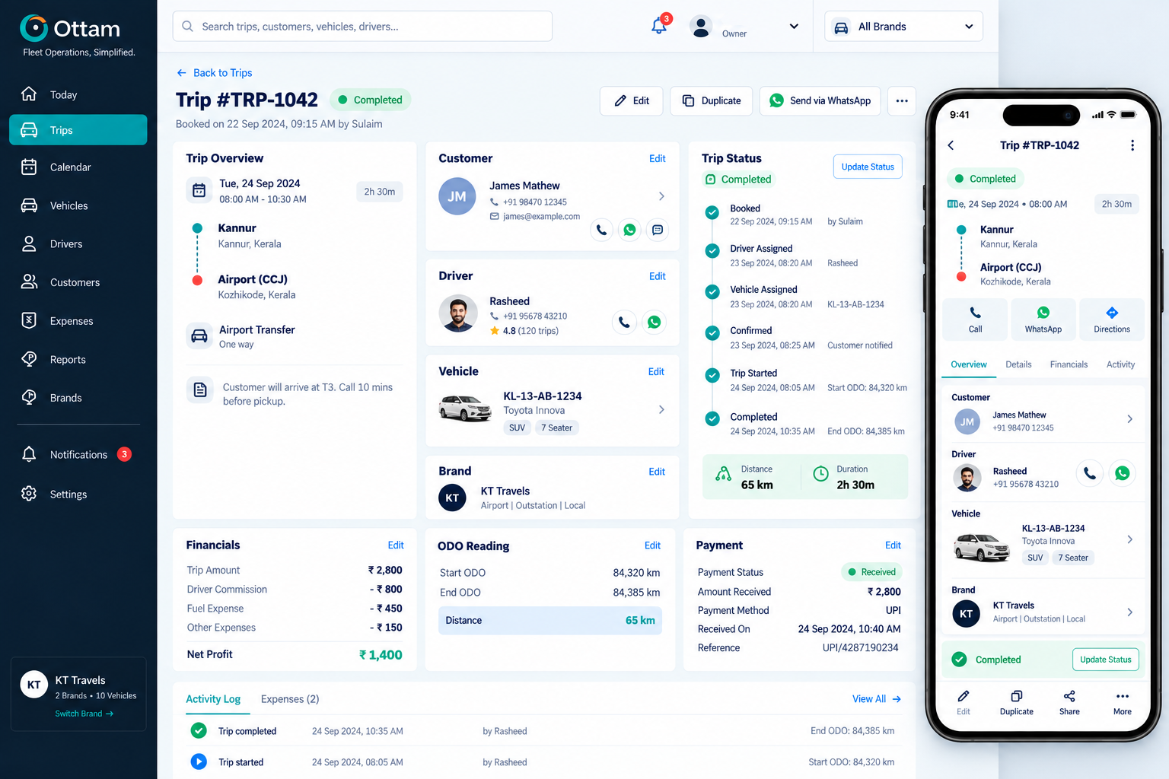Send SMS to James Mathew chat icon
The width and height of the screenshot is (1169, 779).
click(658, 230)
